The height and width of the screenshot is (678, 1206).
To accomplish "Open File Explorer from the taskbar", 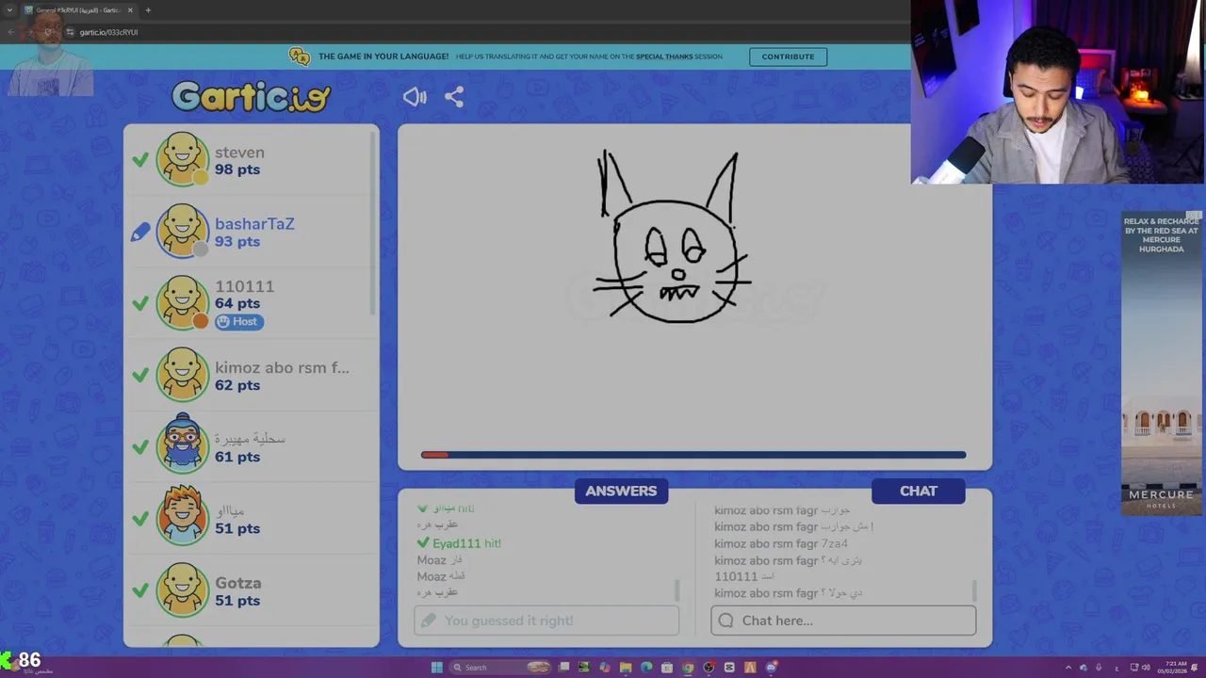I will (x=626, y=668).
